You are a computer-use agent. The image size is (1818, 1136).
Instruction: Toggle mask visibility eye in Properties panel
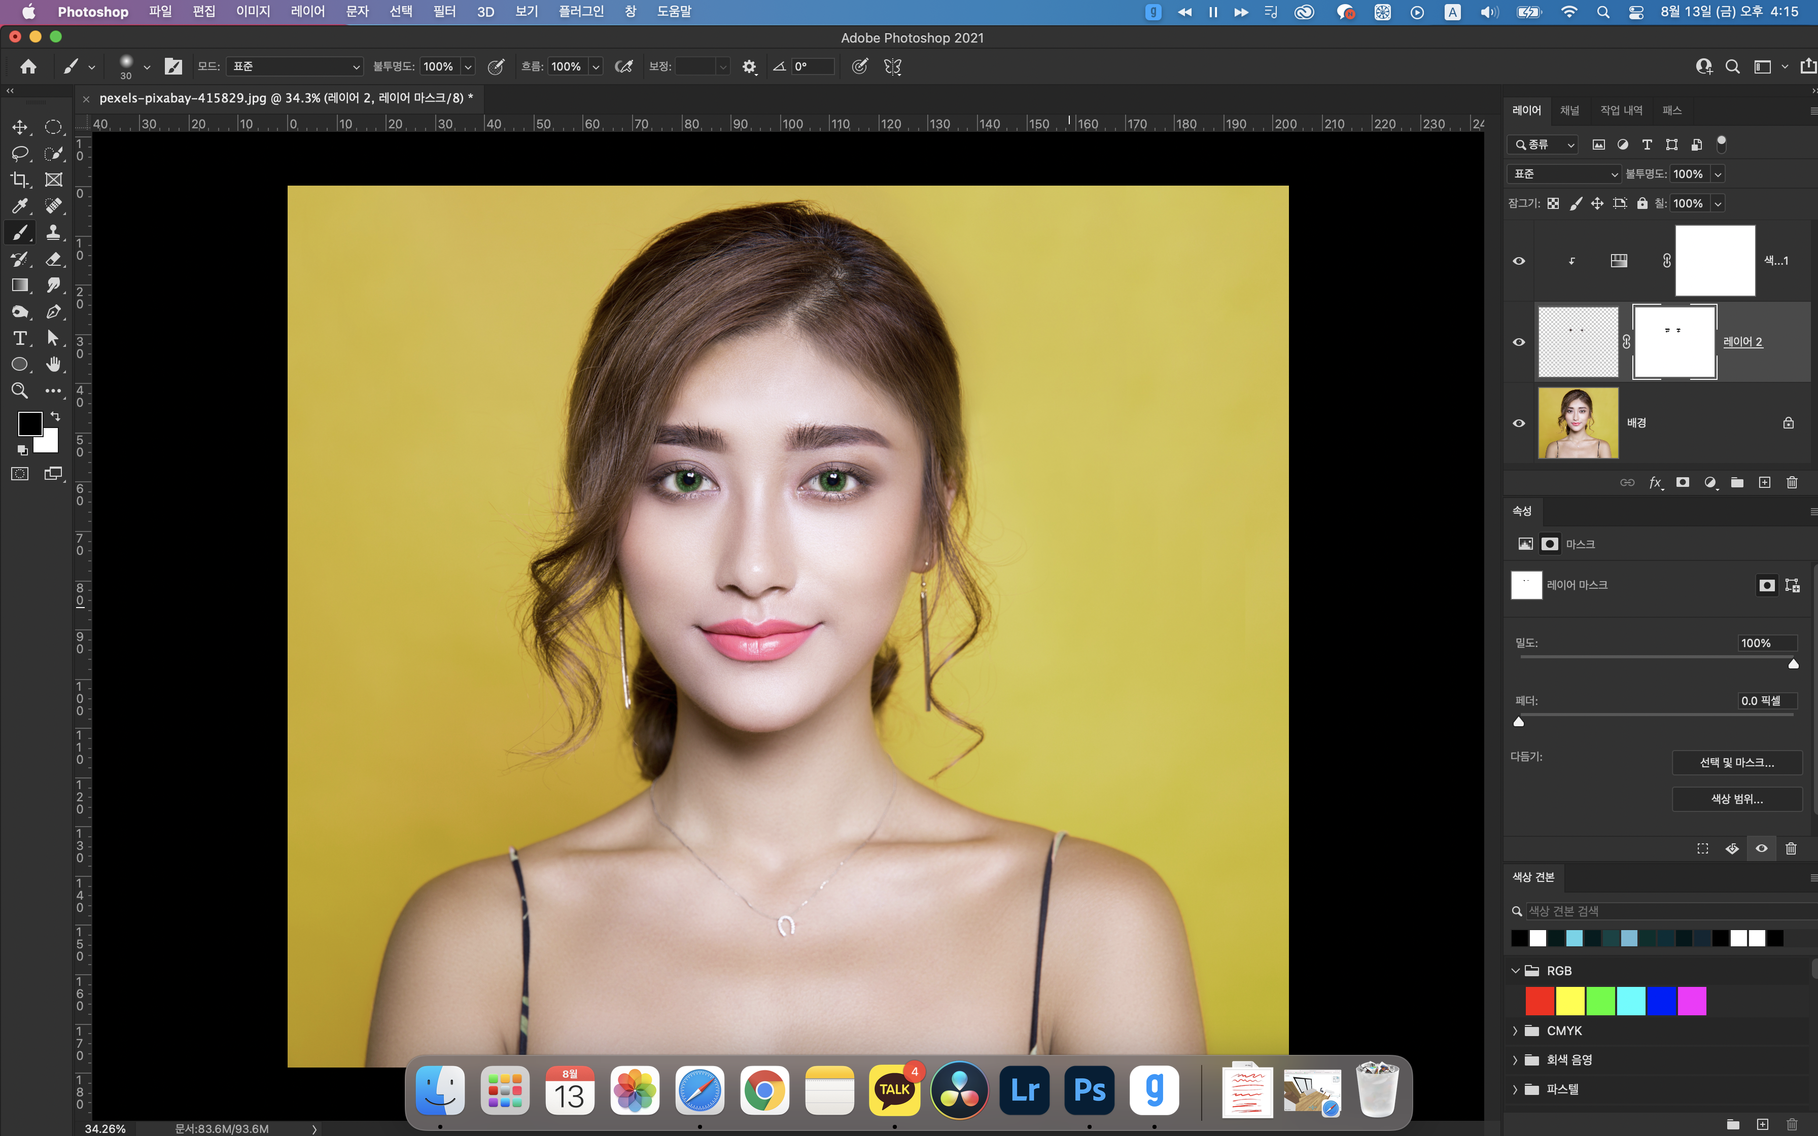pyautogui.click(x=1761, y=848)
